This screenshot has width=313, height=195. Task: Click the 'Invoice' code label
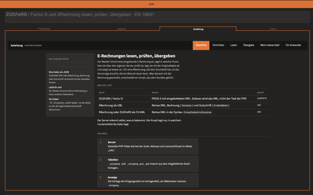[186, 105]
